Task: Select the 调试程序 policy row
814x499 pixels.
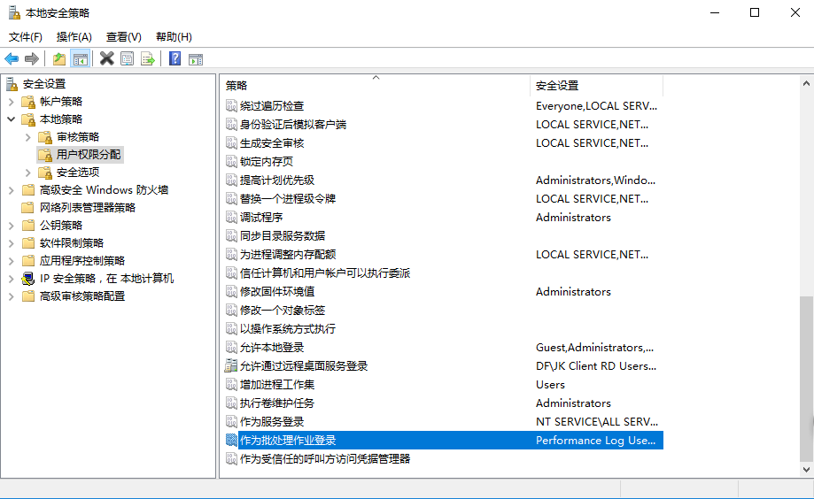Action: point(261,218)
